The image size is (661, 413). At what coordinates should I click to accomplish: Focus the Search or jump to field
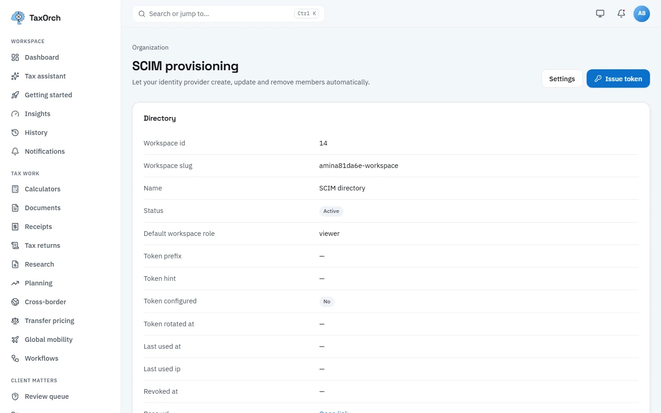click(x=228, y=14)
